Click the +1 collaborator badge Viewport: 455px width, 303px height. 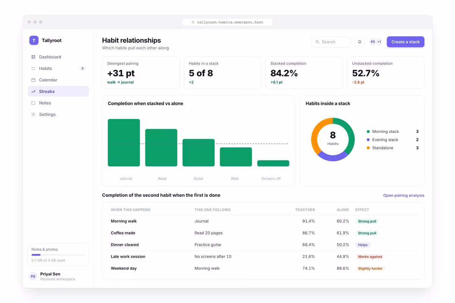point(379,42)
